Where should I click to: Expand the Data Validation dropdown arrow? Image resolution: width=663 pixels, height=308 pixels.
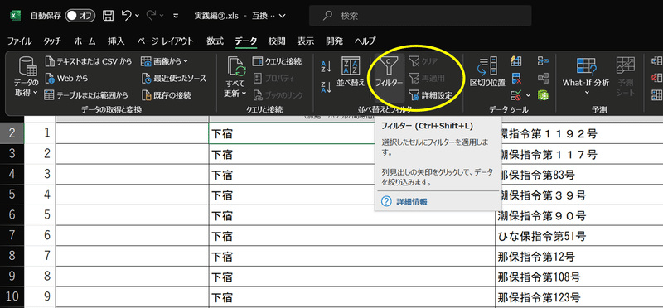coord(528,95)
